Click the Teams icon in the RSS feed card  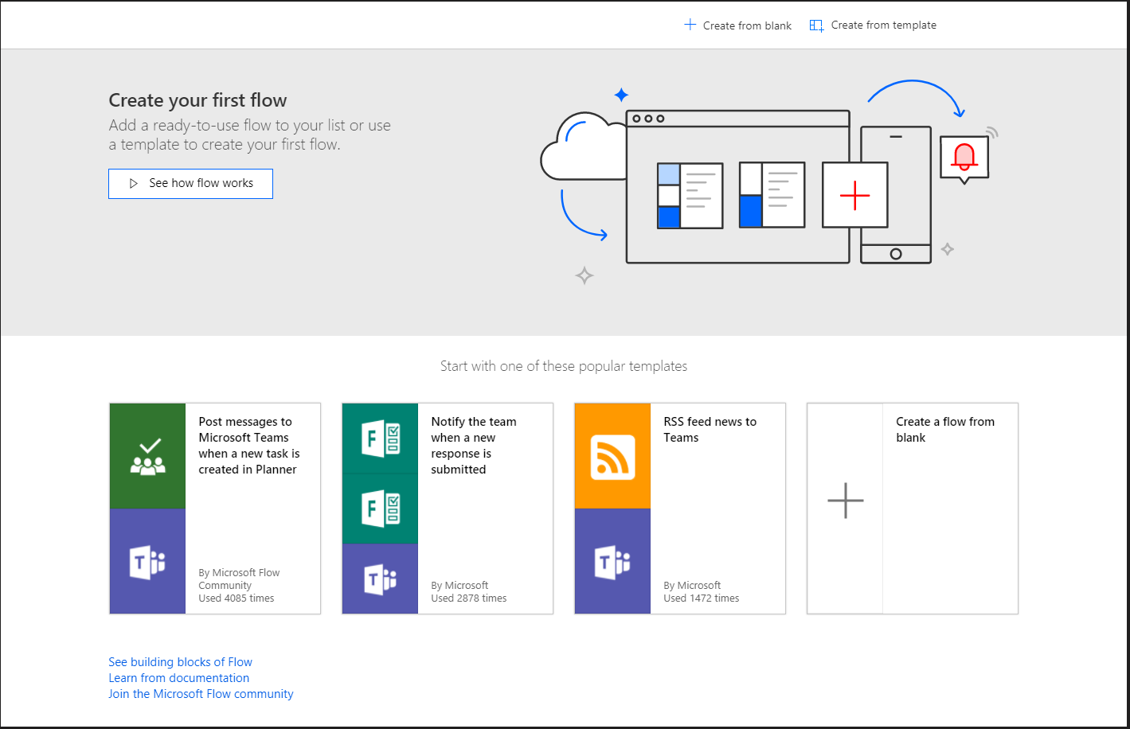612,562
